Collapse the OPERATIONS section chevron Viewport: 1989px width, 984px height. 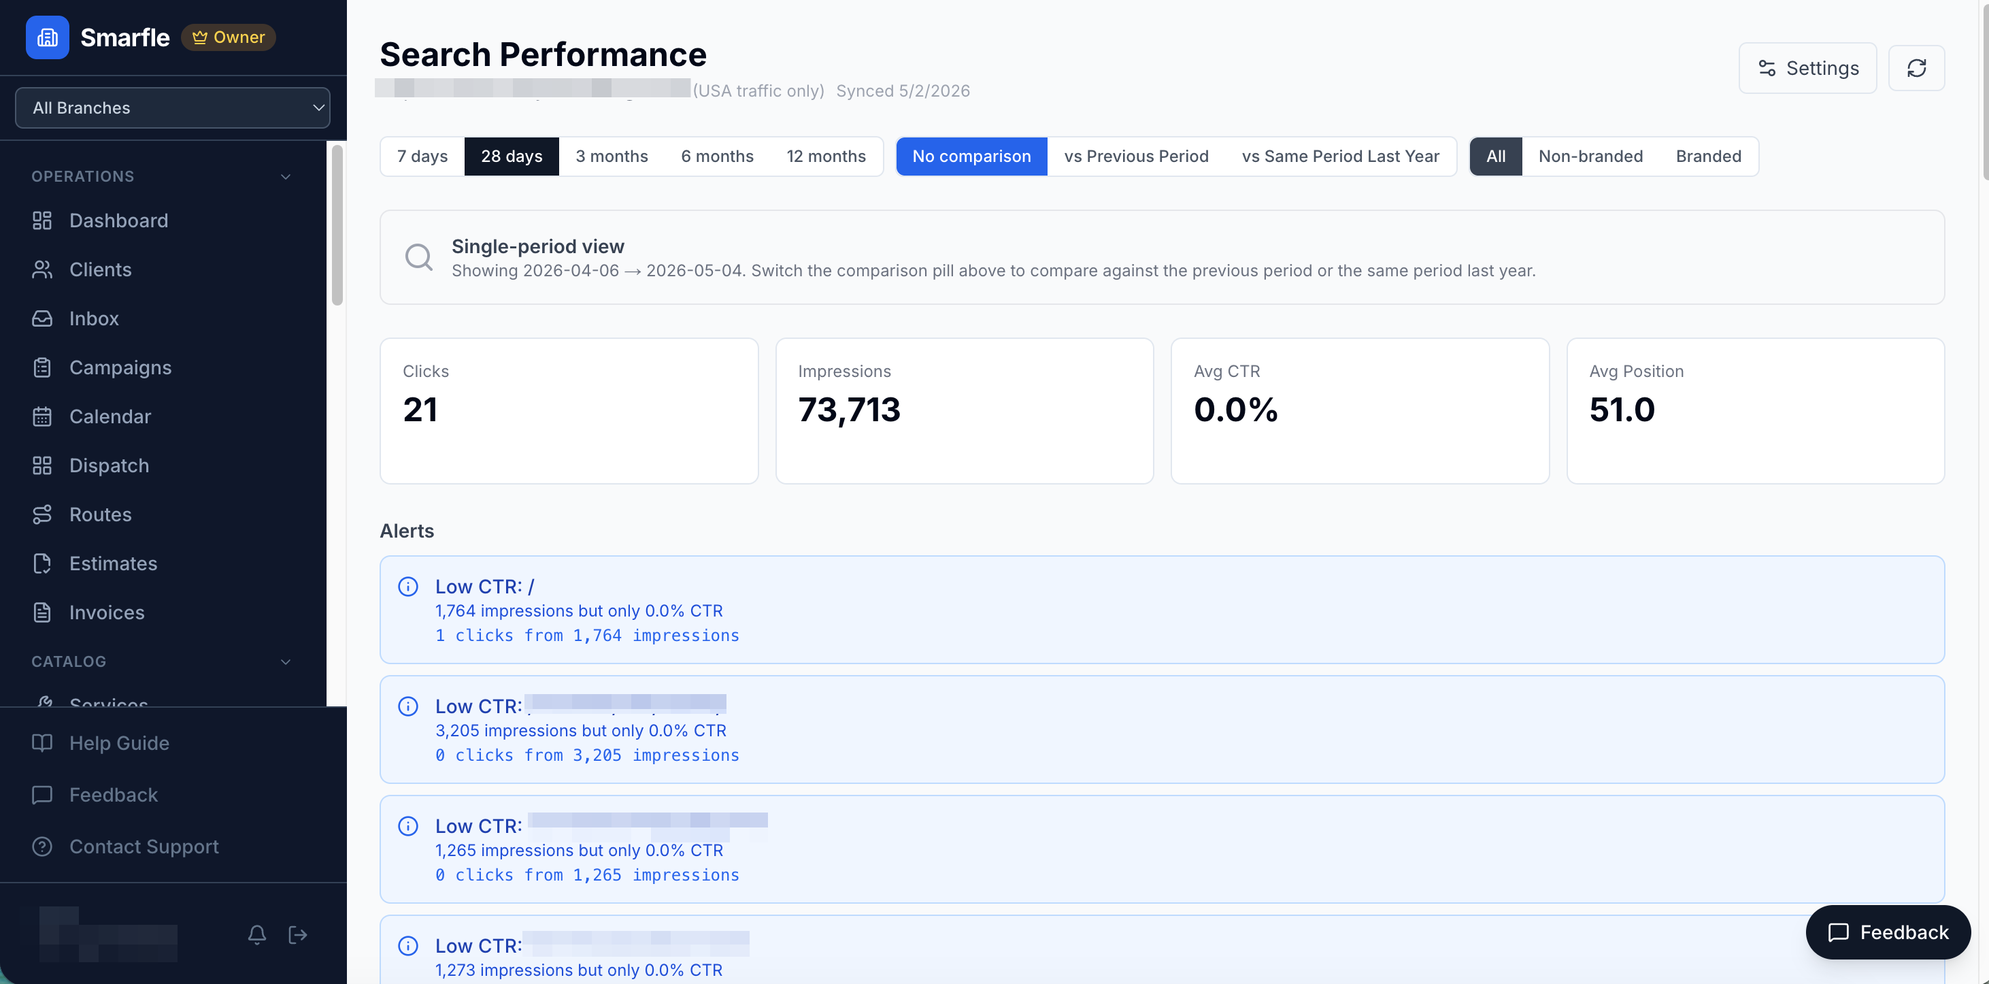point(286,177)
